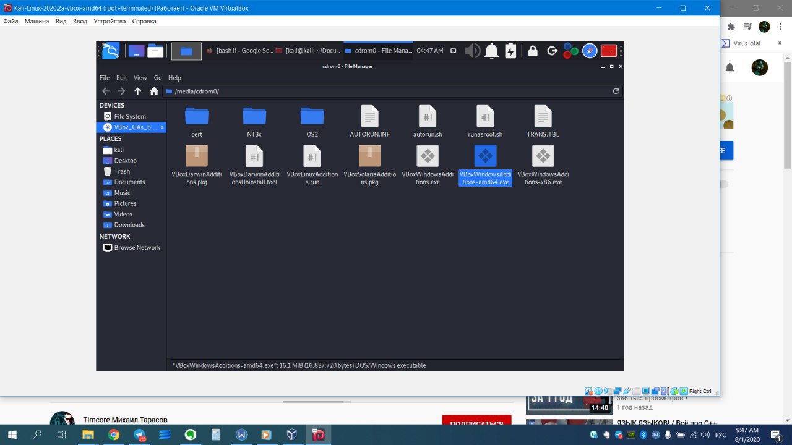Select the NT3x folder

click(254, 121)
